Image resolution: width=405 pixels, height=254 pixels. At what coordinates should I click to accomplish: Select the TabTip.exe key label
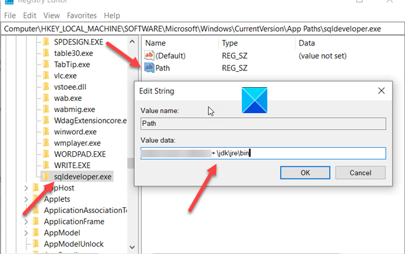coord(72,65)
